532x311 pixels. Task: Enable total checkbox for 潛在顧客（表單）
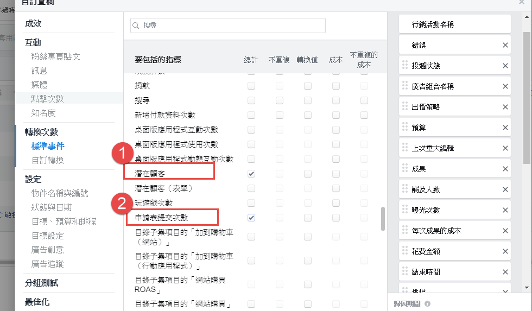(251, 188)
